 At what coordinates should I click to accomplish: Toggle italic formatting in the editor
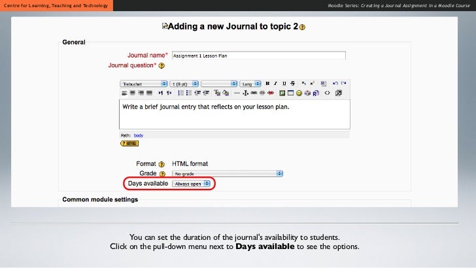coord(276,84)
